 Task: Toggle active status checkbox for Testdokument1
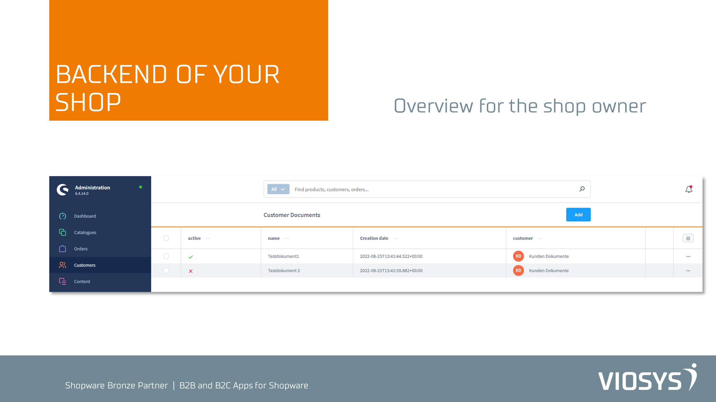coord(191,256)
